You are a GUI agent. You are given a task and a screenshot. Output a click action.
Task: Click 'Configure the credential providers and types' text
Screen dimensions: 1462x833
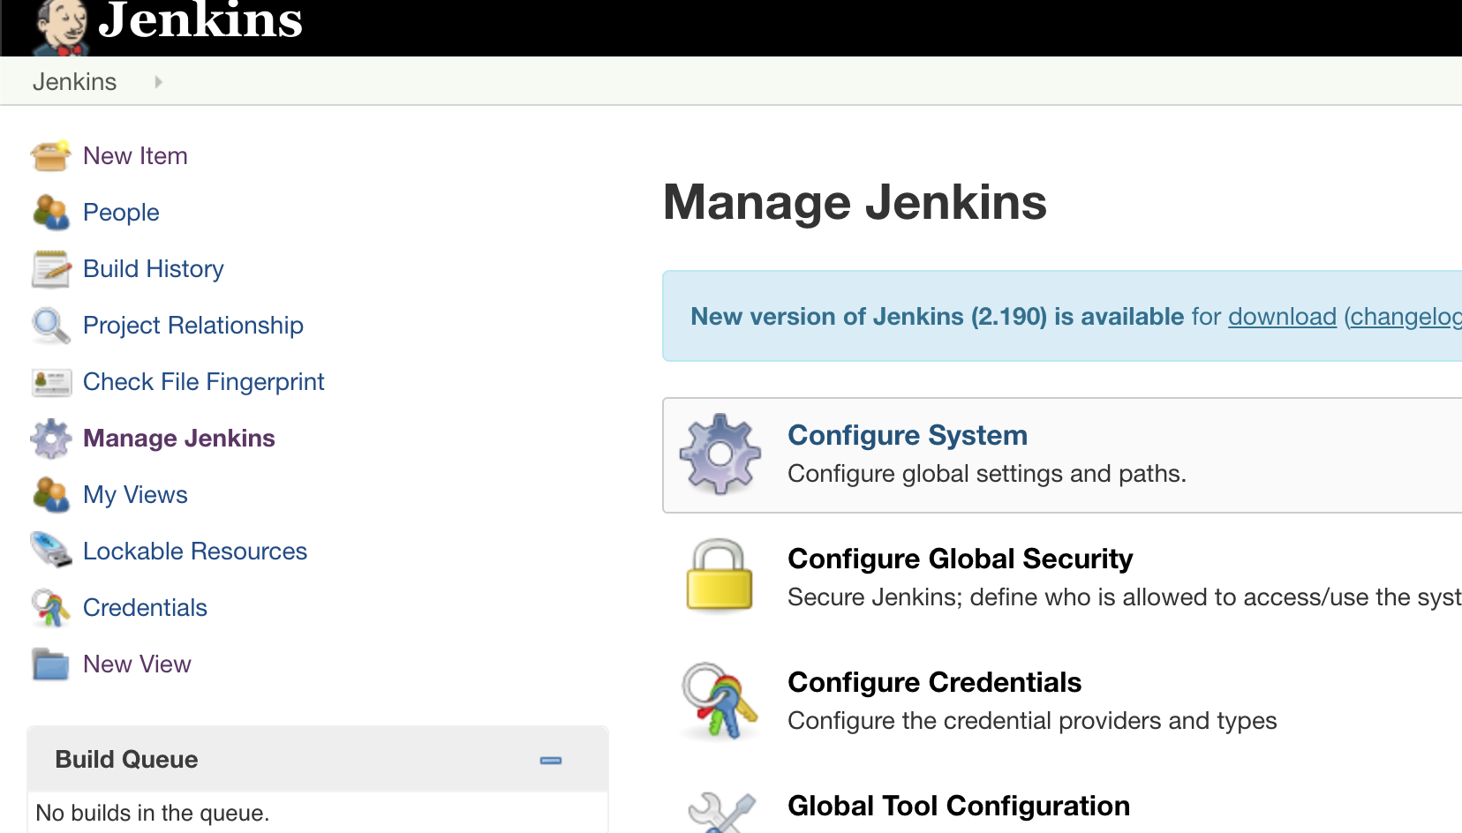[1032, 721]
